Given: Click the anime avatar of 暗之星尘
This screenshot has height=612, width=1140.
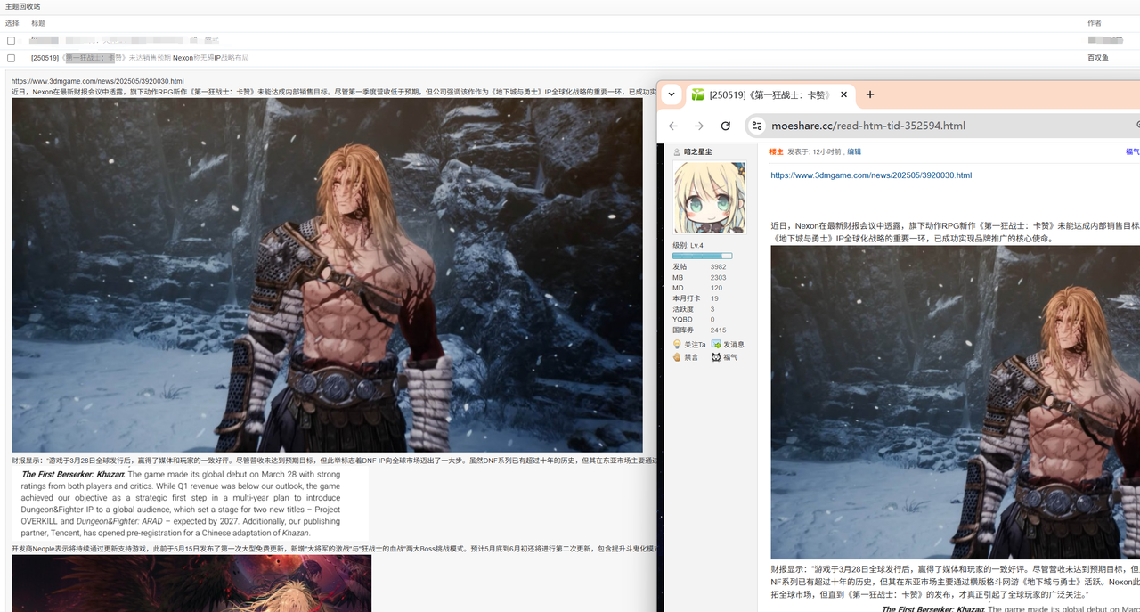Looking at the screenshot, I should pyautogui.click(x=709, y=198).
